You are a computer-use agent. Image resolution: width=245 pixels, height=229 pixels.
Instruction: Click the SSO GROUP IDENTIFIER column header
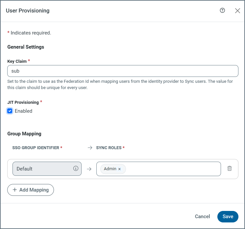click(36, 148)
